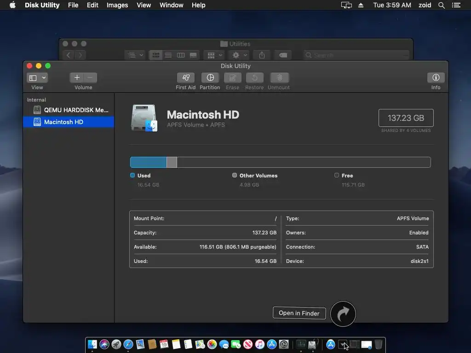Open Spotlight search magnifier
The height and width of the screenshot is (353, 471).
441,5
